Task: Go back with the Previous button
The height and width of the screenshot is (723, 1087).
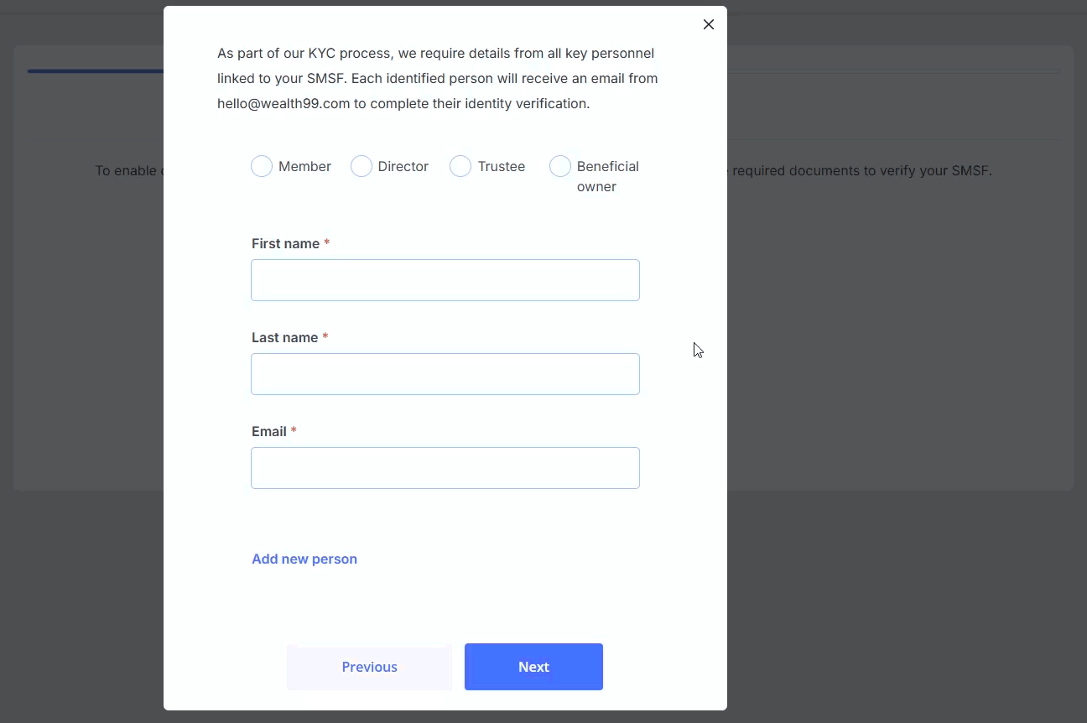Action: point(369,667)
